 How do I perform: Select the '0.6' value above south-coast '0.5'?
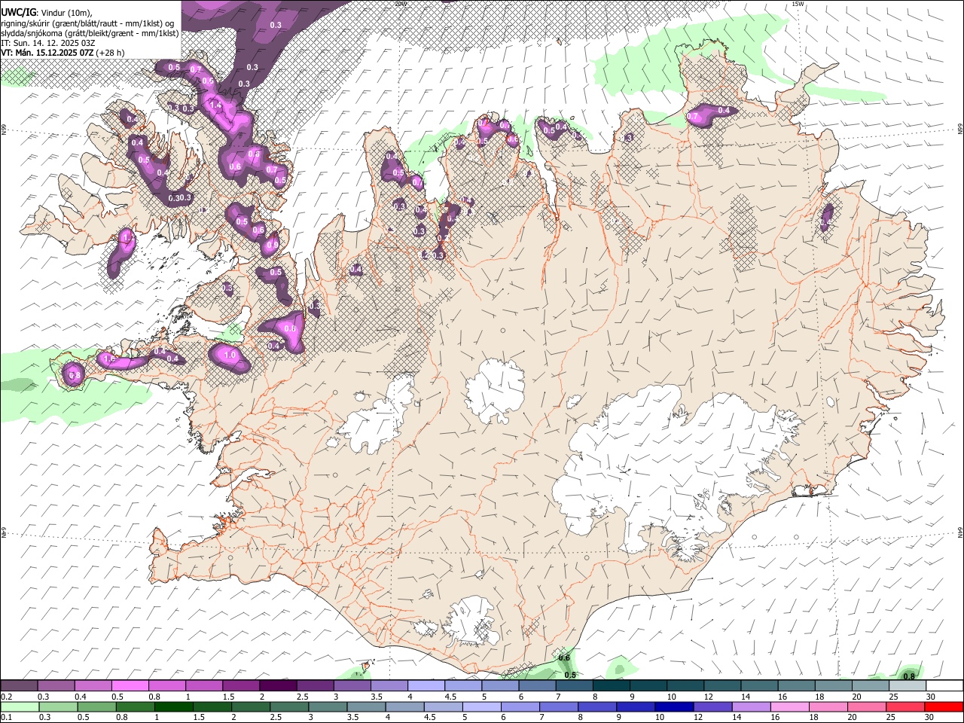coord(564,658)
